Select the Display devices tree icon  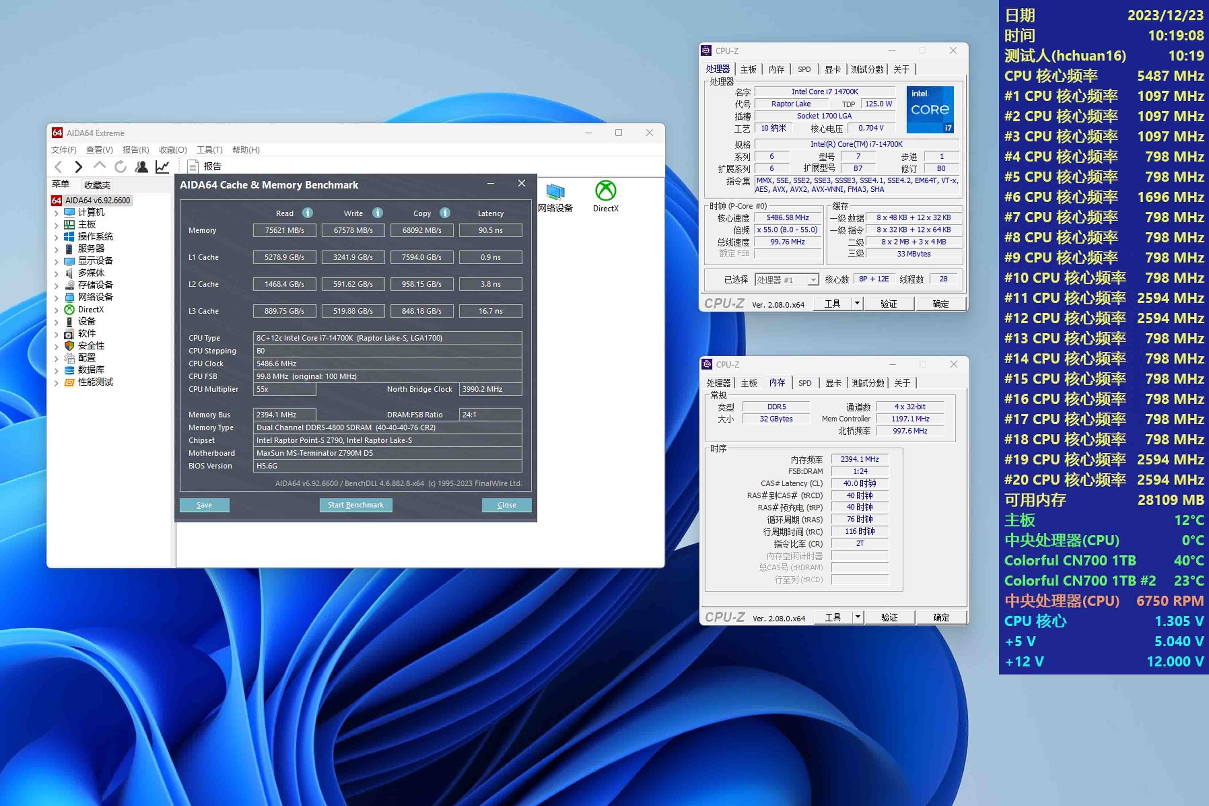click(69, 261)
